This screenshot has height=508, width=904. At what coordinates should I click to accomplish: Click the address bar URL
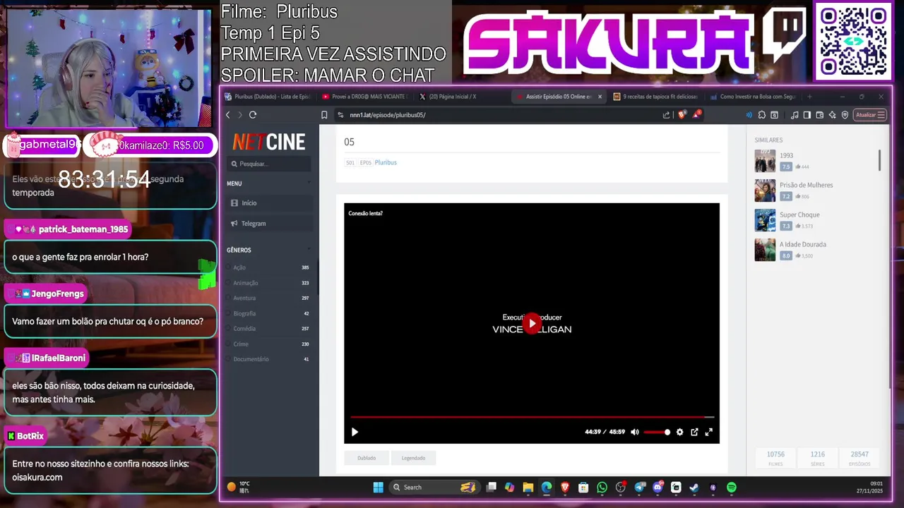388,115
